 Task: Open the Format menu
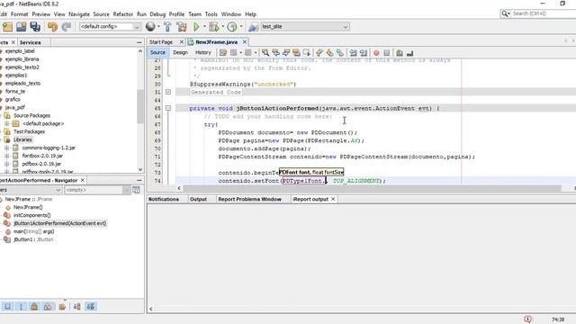pos(20,14)
